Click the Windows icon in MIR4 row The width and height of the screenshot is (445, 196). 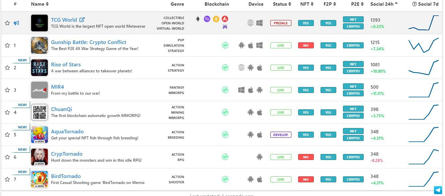(242, 90)
